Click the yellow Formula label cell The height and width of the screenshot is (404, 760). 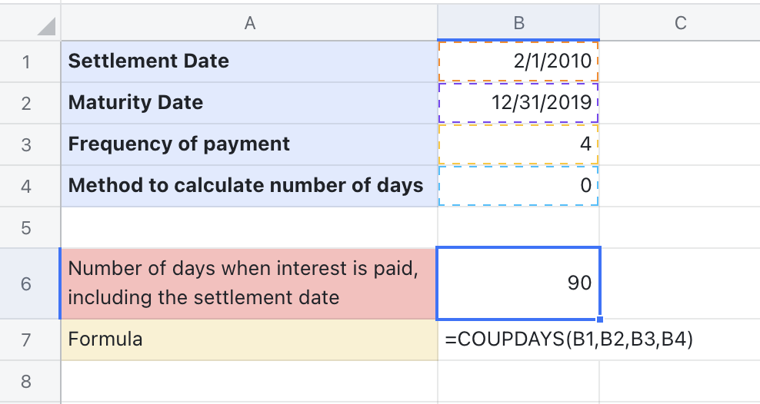coord(249,339)
